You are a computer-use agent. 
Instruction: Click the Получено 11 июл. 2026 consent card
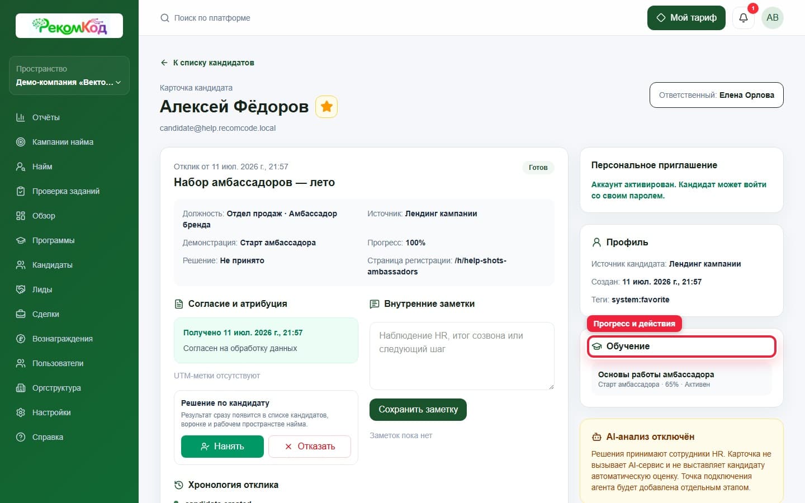click(x=266, y=340)
